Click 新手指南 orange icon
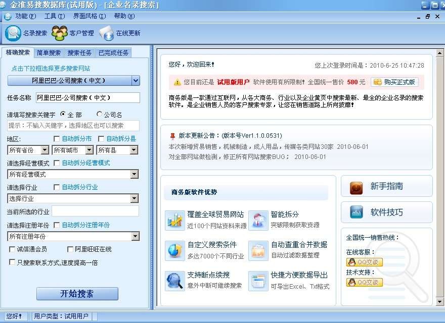Viewport: 445px width, 323px height. tap(356, 188)
